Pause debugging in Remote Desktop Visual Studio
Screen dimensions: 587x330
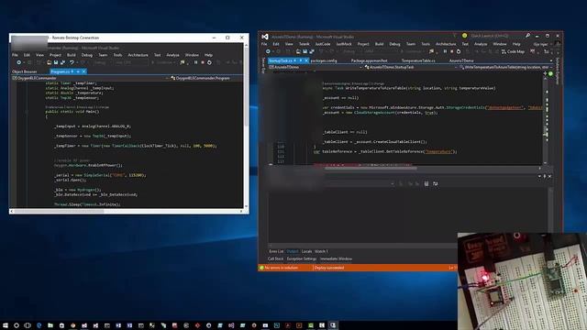pos(195,62)
